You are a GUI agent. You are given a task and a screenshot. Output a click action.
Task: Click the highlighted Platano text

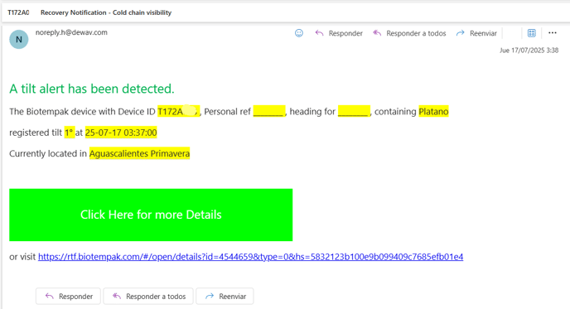click(x=433, y=111)
